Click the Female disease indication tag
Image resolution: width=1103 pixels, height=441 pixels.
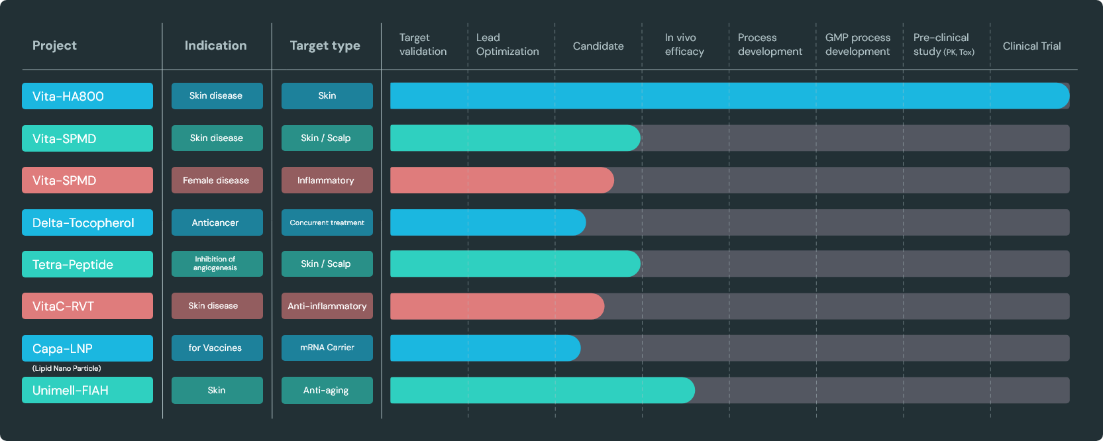(x=217, y=180)
